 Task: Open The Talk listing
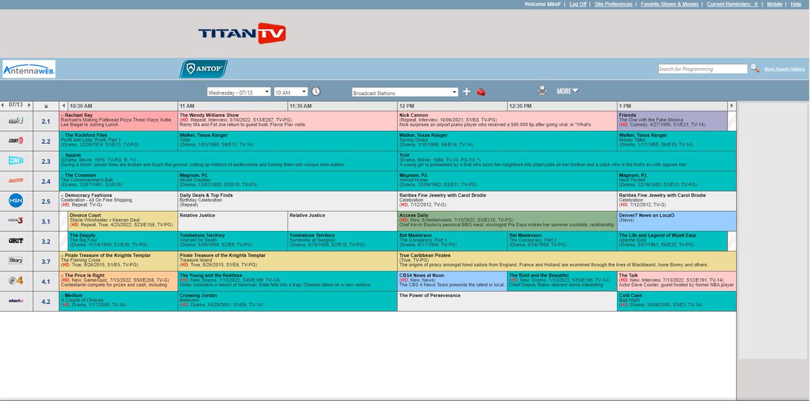[x=676, y=280]
